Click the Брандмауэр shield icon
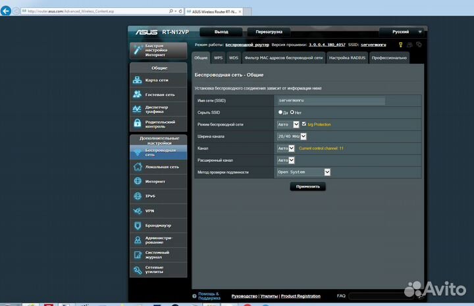 pyautogui.click(x=137, y=225)
